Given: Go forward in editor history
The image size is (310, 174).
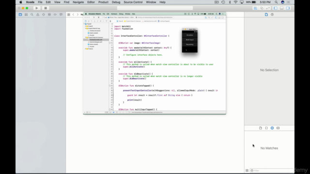Looking at the screenshot, I should pos(77,14).
